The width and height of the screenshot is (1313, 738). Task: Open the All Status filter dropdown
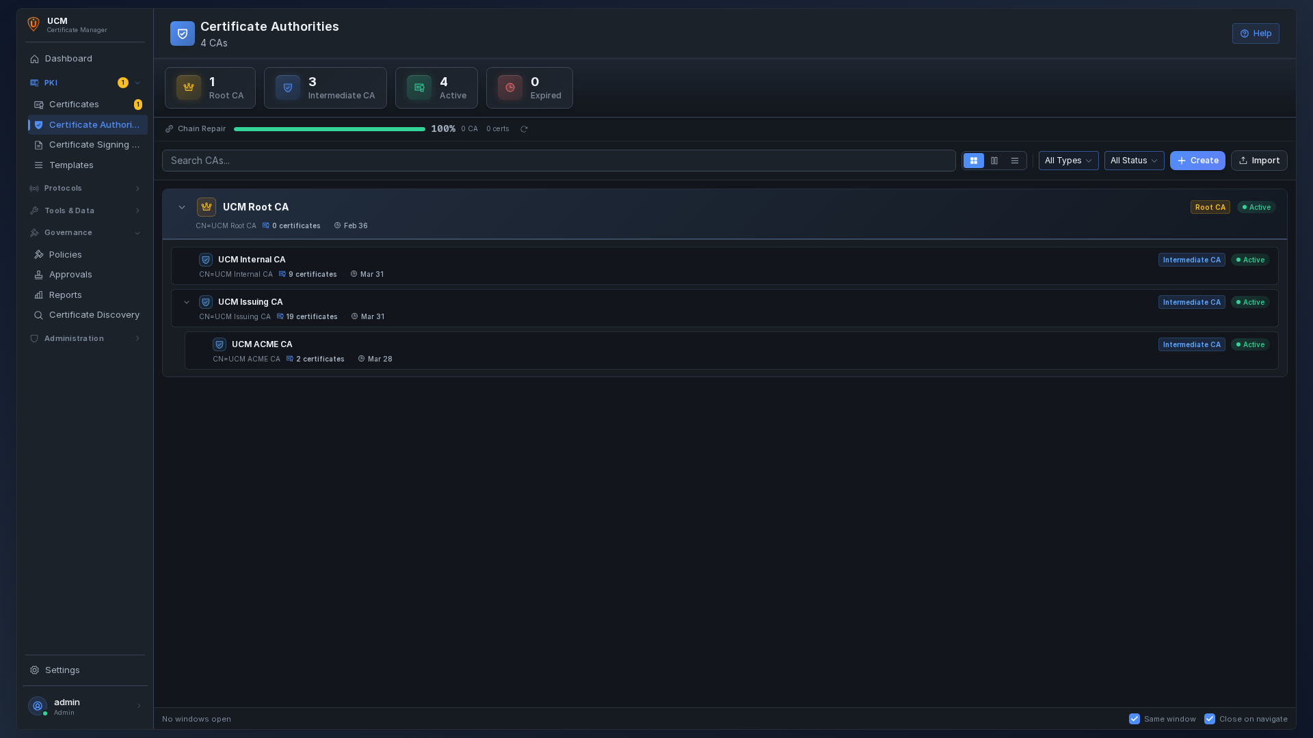click(x=1134, y=161)
